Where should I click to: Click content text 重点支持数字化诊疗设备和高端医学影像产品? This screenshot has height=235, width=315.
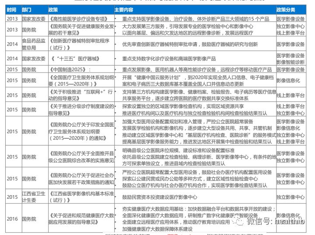pyautogui.click(x=169, y=59)
